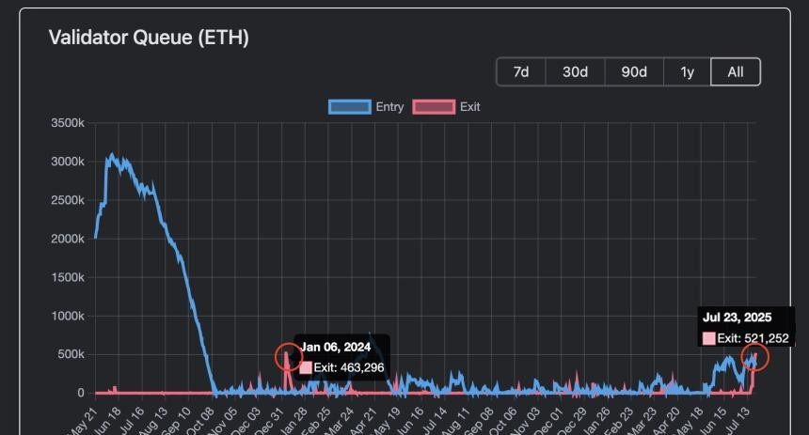The width and height of the screenshot is (809, 435).
Task: Click the Jul 13 x-axis label
Action: point(738,418)
